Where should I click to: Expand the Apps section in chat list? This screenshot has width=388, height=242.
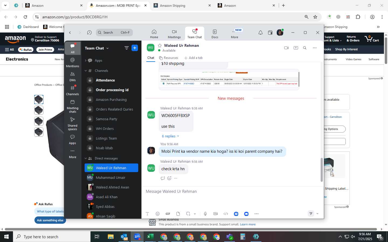tap(86, 60)
